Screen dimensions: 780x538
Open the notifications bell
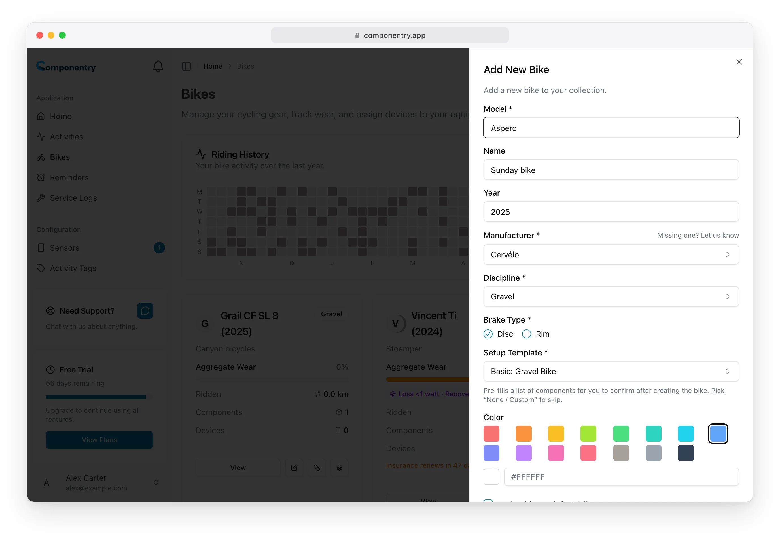[158, 66]
